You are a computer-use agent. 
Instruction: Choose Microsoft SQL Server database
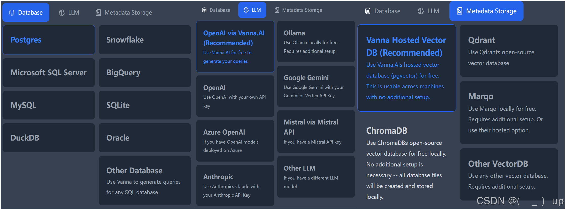pyautogui.click(x=49, y=72)
